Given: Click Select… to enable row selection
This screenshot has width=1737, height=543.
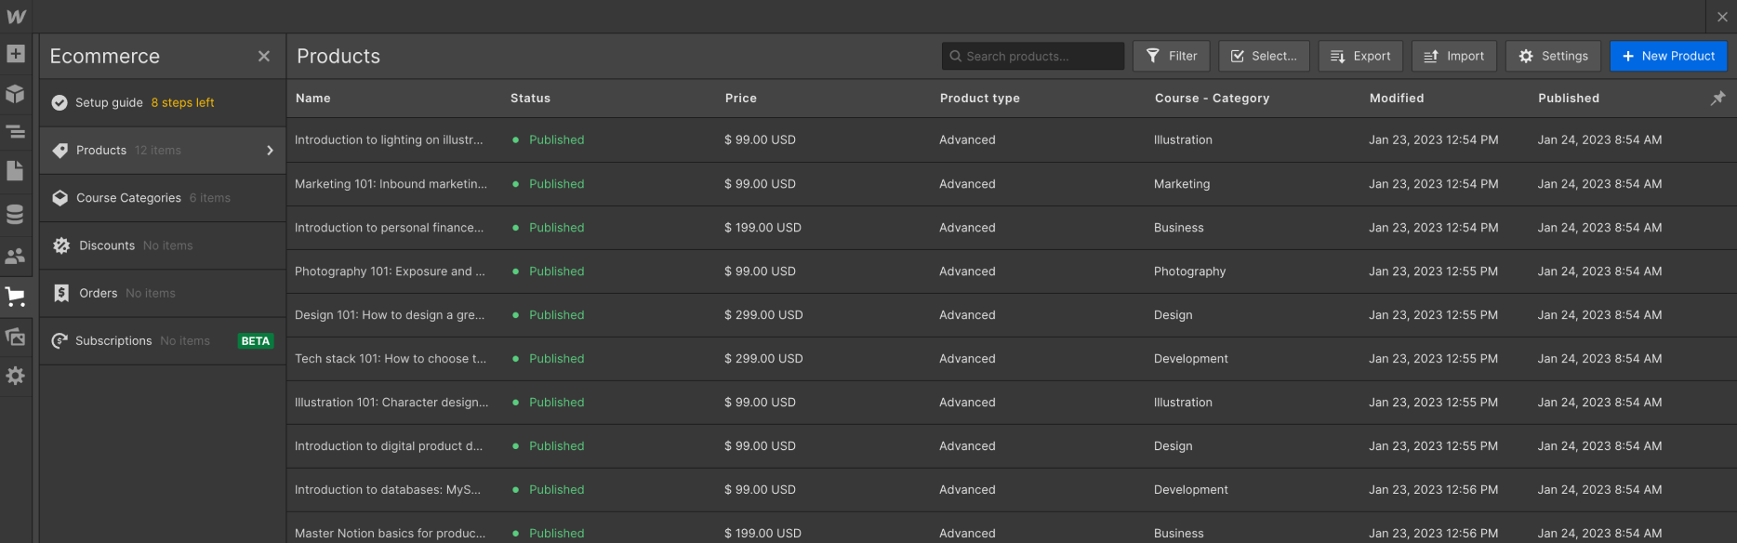Looking at the screenshot, I should (x=1264, y=56).
